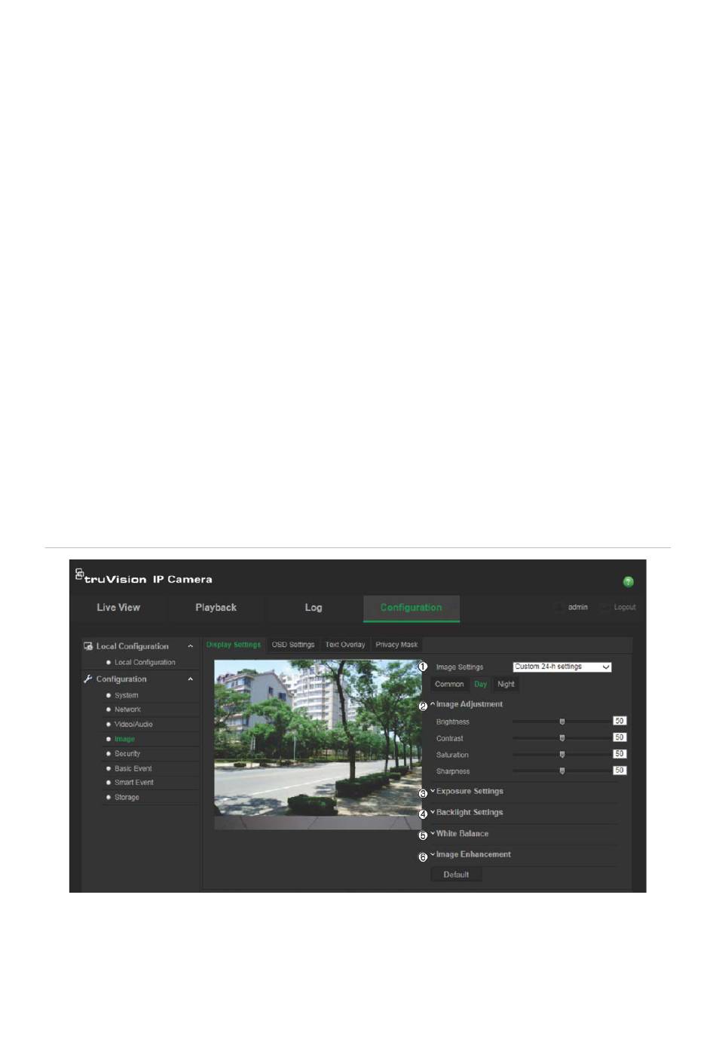This screenshot has height=1045, width=716.
Task: Open the Video/Audio menu item
Action: tap(133, 725)
